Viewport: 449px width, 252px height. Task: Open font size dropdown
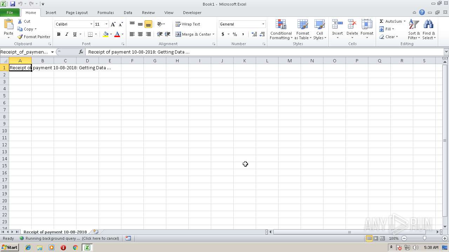(x=106, y=24)
